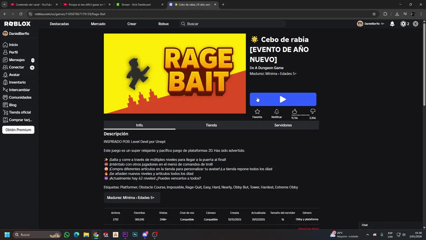Open A Dungeon Game creator link
426x240 pixels.
[x=269, y=68]
